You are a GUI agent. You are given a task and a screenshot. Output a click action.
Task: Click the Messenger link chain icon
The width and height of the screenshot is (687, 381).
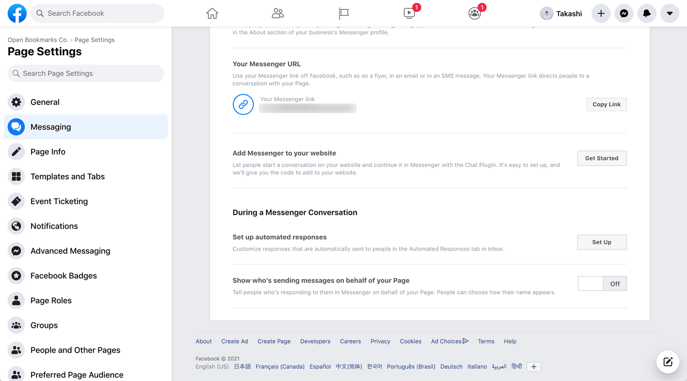tap(243, 104)
